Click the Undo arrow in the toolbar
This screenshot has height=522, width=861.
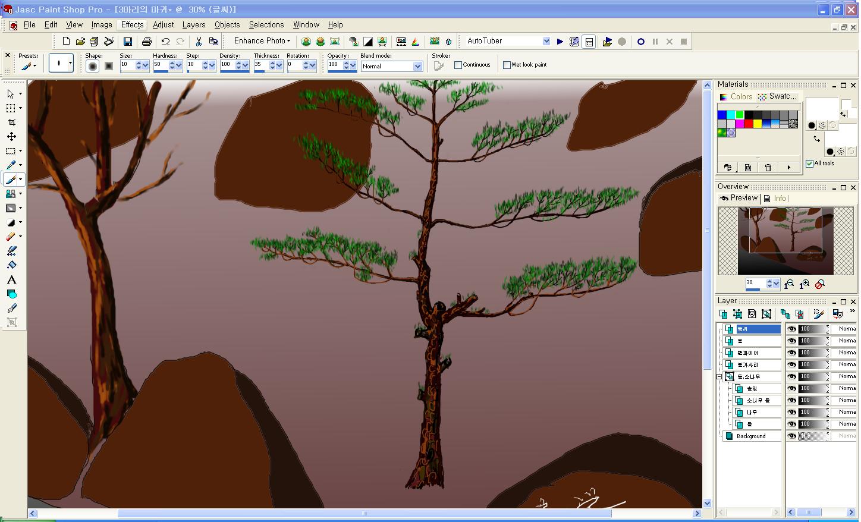(x=165, y=42)
